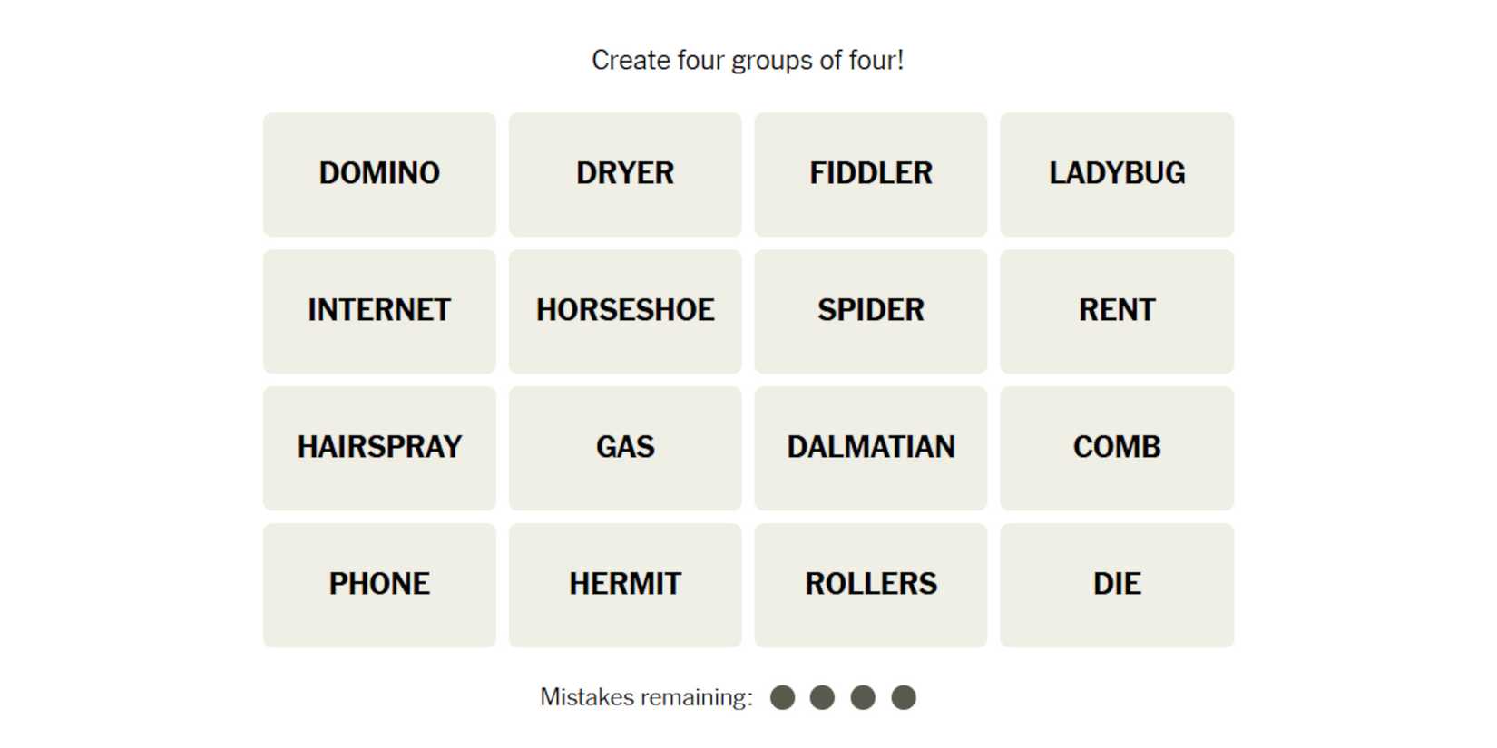This screenshot has height=748, width=1497.
Task: Choose the FIDDLER tile
Action: pos(871,174)
